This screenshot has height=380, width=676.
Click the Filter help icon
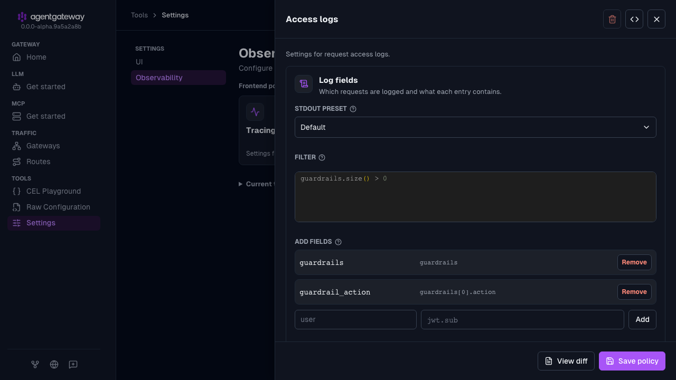click(322, 157)
